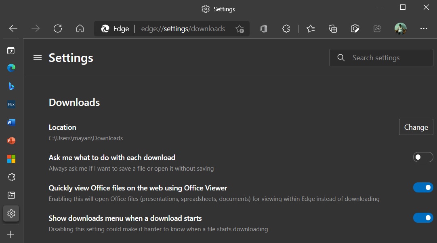Screen dimensions: 437x243
Task: Open the profile avatar menu
Action: [x=400, y=29]
